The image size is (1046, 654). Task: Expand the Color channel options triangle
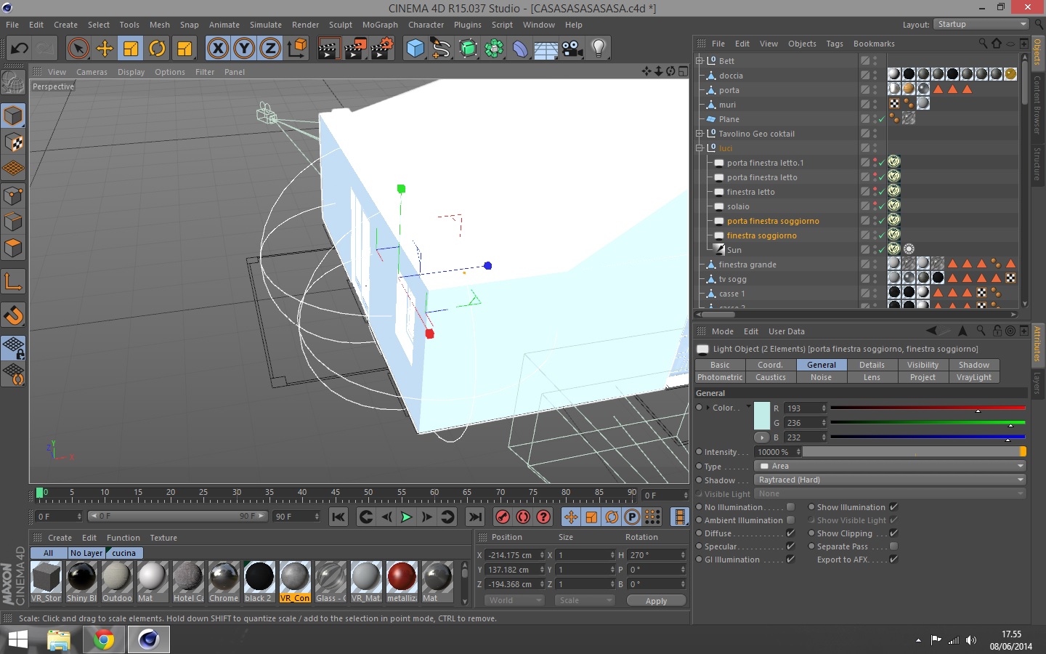tap(708, 408)
